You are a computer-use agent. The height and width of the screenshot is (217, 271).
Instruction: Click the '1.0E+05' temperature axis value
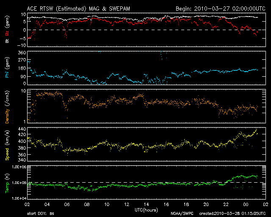19,183
